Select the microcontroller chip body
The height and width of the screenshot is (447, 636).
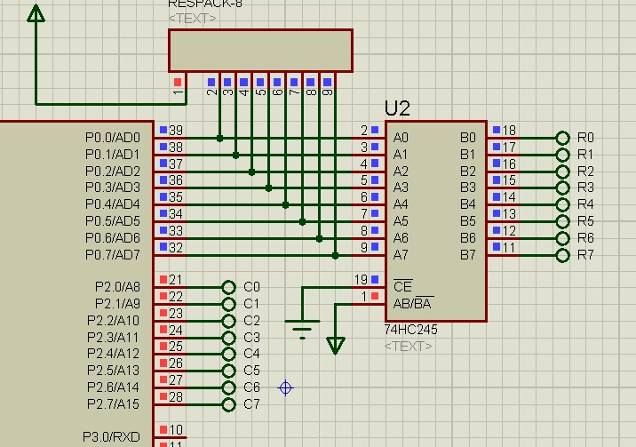(x=76, y=284)
